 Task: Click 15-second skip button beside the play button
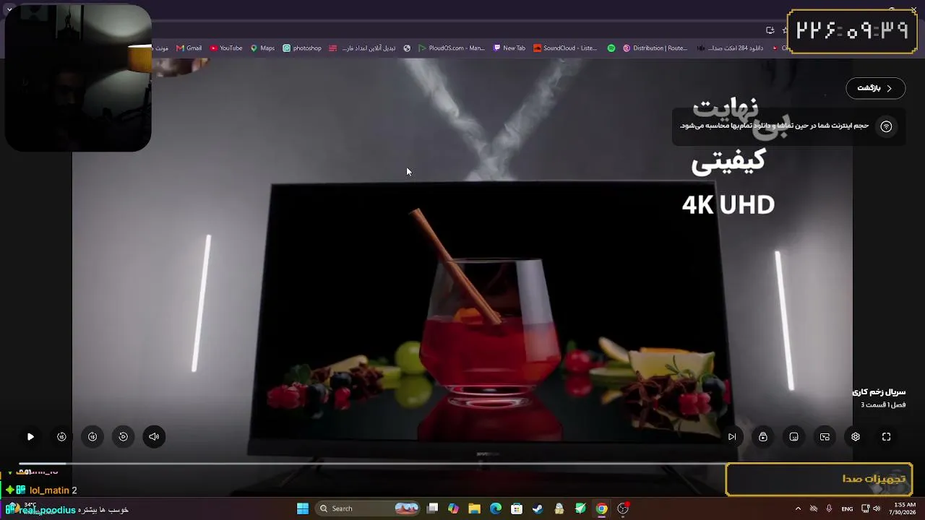pyautogui.click(x=61, y=437)
